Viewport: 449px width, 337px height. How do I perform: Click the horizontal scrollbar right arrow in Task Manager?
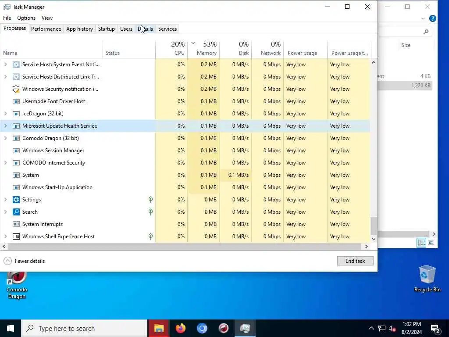click(x=366, y=247)
